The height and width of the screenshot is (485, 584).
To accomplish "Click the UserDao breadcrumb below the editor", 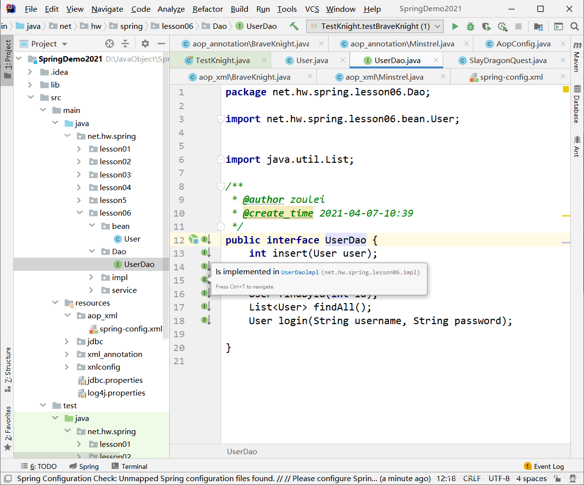I will [x=242, y=451].
